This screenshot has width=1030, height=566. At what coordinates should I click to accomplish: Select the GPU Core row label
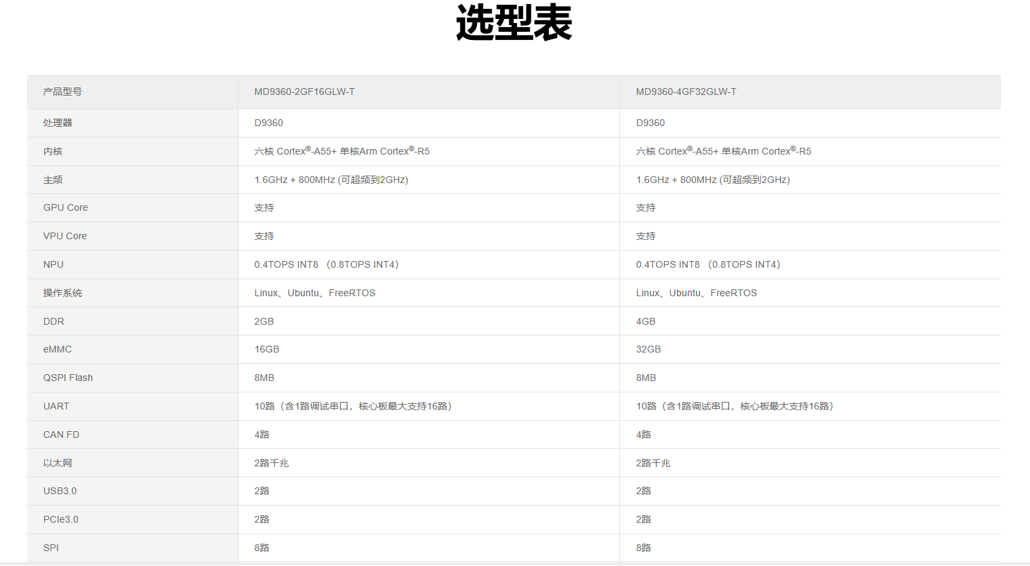click(66, 207)
